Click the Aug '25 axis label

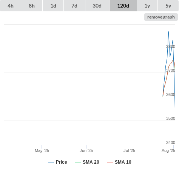[x=168, y=150]
